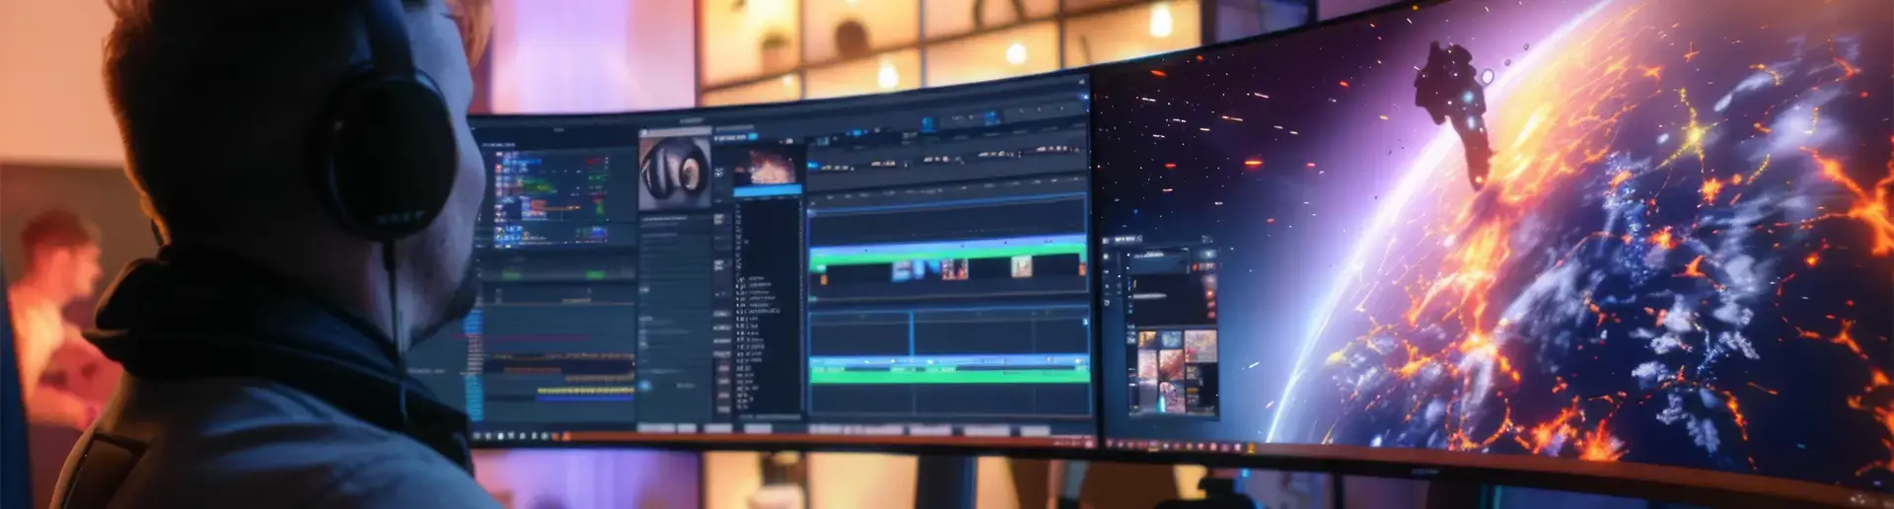Open the Windows Start button on the taskbar
The image size is (1894, 509).
point(478,434)
